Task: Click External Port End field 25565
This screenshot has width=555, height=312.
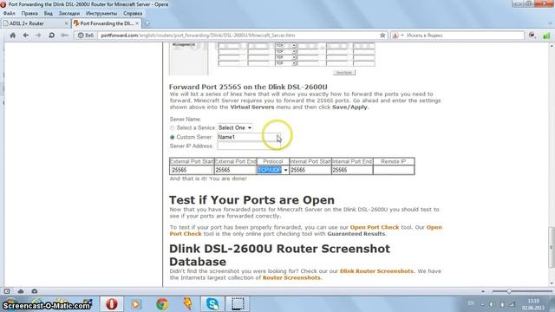Action: tap(235, 170)
